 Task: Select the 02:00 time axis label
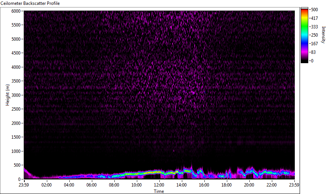[x=46, y=185]
